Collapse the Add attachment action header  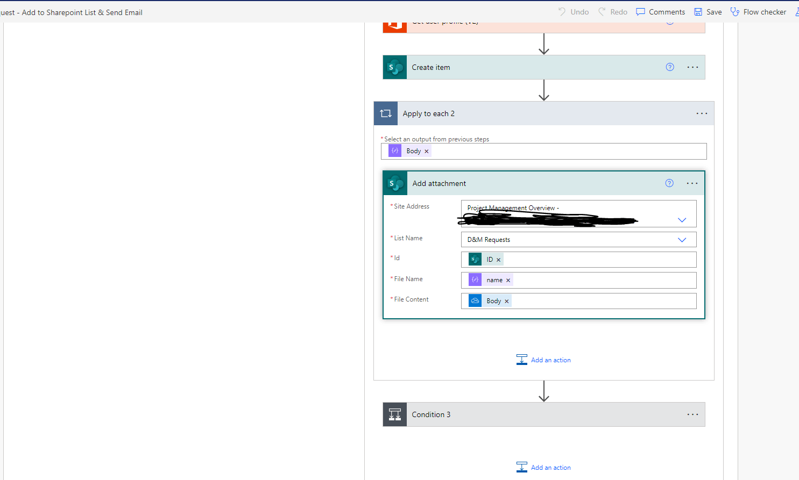544,183
